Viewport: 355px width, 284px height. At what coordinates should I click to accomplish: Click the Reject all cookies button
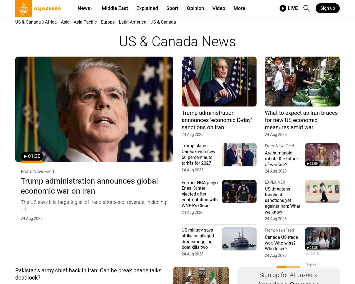(313, 265)
